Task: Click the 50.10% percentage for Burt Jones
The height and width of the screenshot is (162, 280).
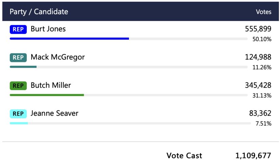Action: click(262, 39)
